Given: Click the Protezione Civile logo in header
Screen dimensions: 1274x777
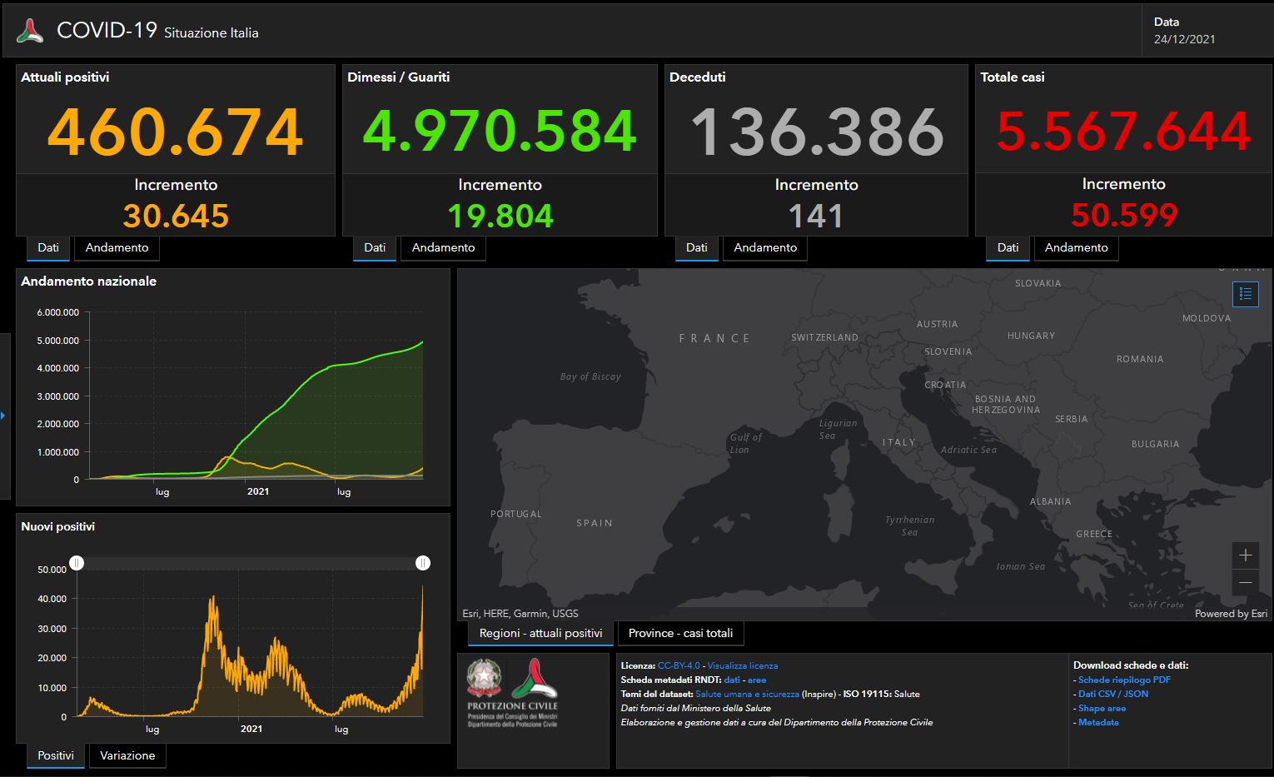Looking at the screenshot, I should 30,32.
